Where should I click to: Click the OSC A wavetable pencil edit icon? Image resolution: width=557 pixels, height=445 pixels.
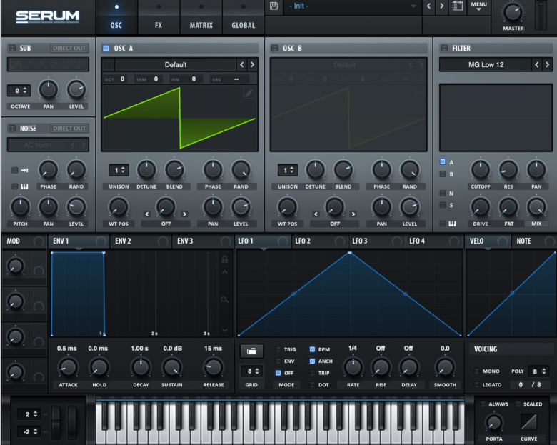(249, 93)
